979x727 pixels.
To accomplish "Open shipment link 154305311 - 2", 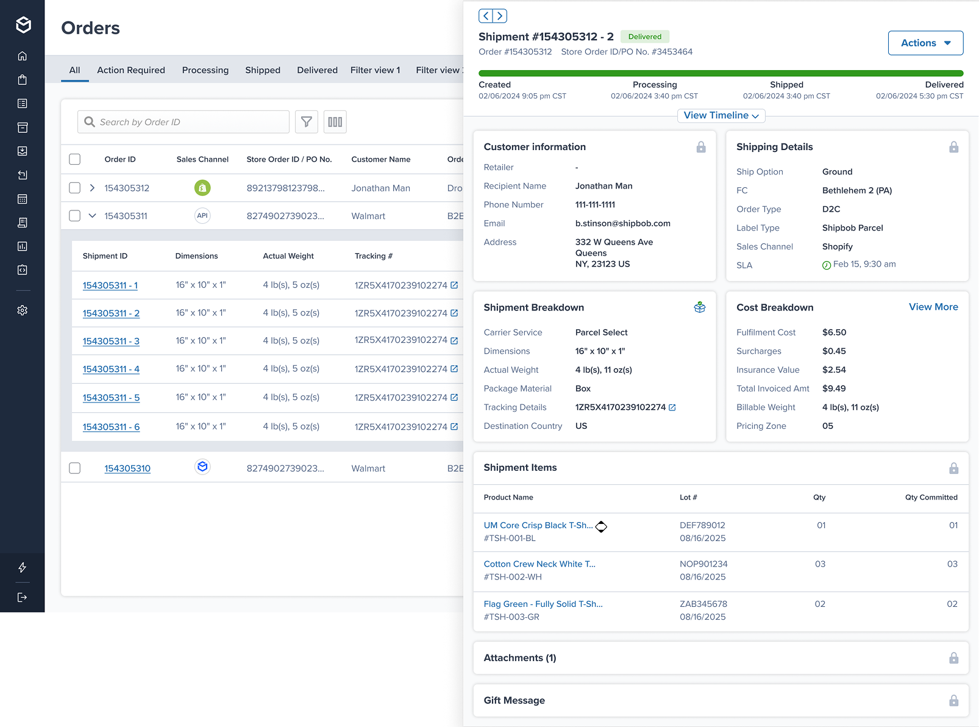I will pyautogui.click(x=111, y=313).
